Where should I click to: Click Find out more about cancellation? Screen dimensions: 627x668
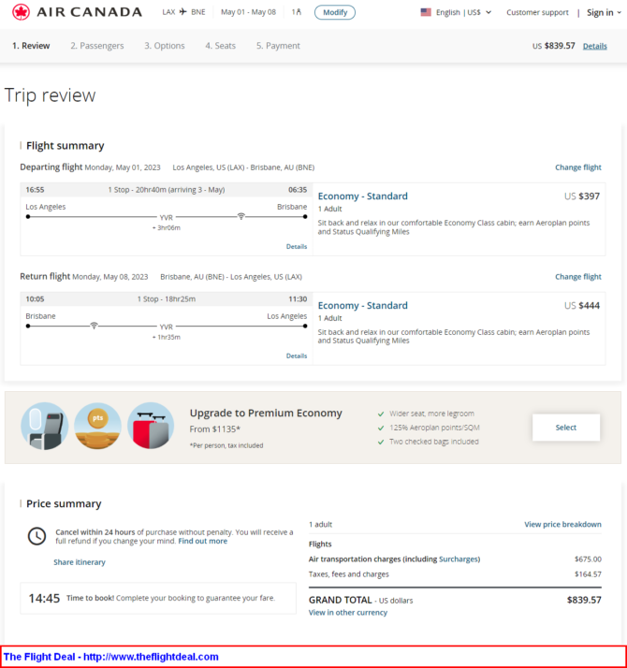(202, 541)
